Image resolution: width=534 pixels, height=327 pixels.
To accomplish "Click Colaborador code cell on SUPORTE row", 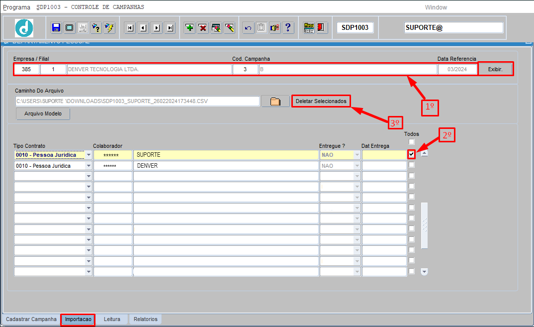I will coord(113,155).
